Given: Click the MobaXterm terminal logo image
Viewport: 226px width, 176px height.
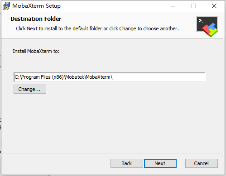Looking at the screenshot, I should coord(207,26).
